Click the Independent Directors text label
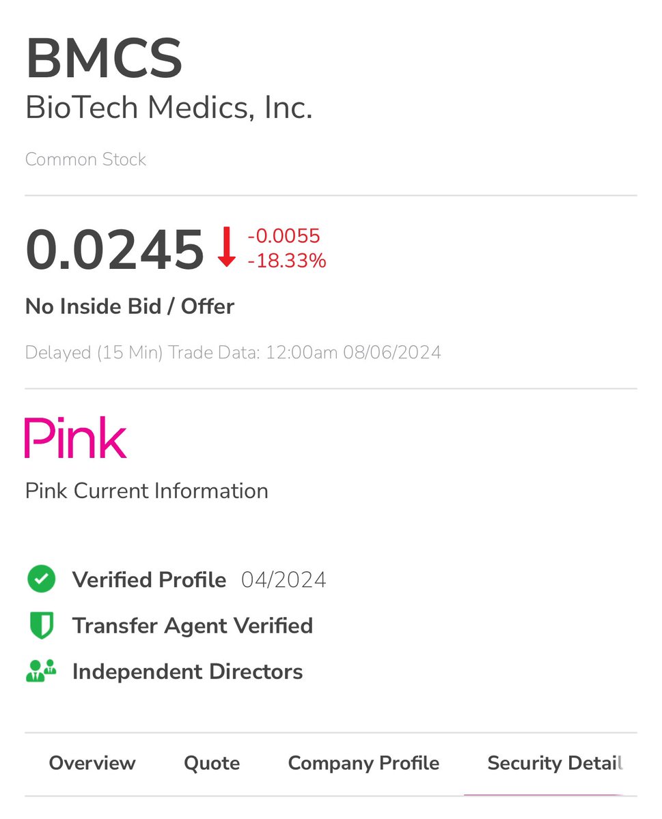The width and height of the screenshot is (662, 819). tap(188, 672)
